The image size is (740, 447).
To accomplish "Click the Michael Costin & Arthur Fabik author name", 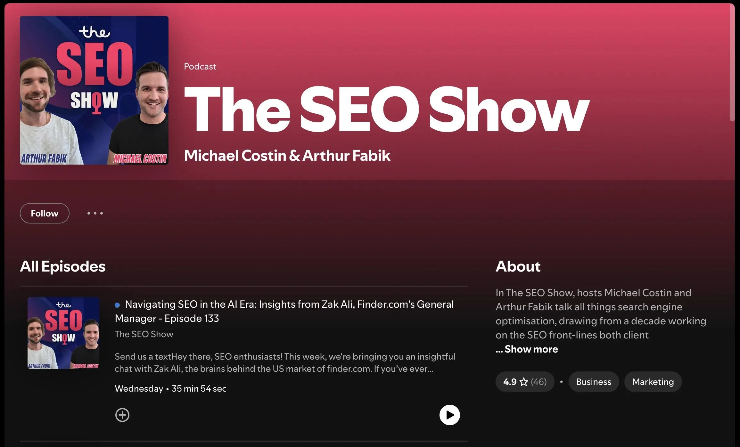I will pyautogui.click(x=287, y=156).
